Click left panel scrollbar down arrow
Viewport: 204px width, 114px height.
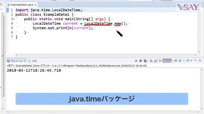click(3, 109)
